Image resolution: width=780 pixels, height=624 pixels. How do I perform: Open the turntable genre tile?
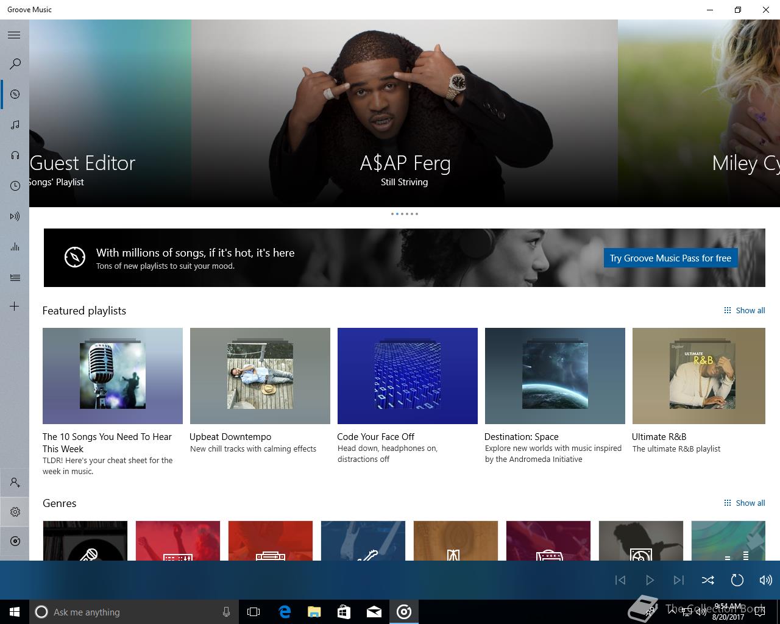641,541
